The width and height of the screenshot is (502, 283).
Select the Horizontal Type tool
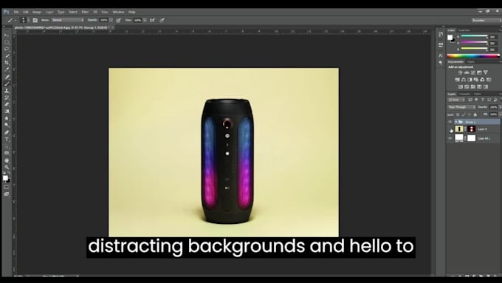point(7,140)
